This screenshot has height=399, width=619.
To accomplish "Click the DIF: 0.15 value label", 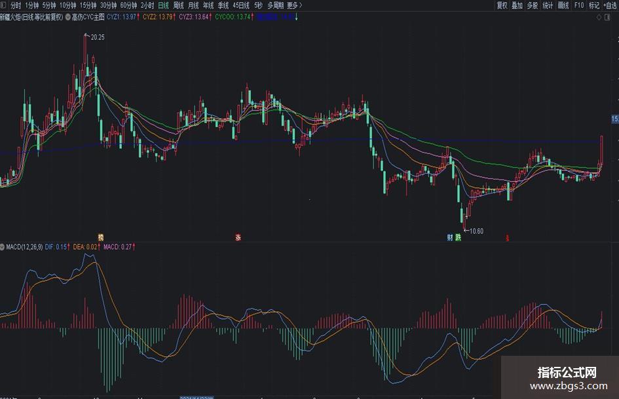I will tap(58, 247).
